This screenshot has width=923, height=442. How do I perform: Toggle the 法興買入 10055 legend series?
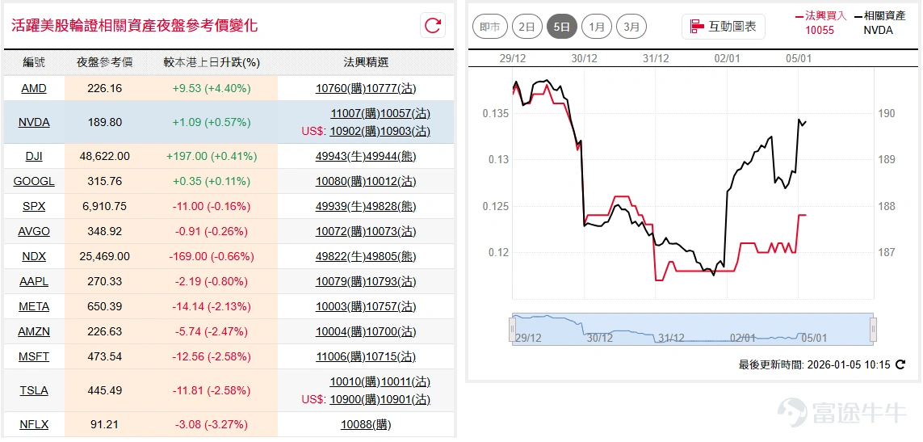click(x=820, y=23)
